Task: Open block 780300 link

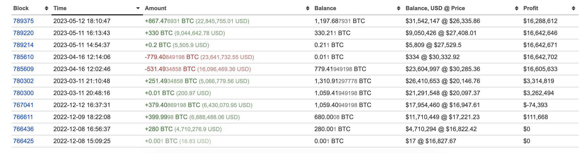Action: [x=24, y=93]
